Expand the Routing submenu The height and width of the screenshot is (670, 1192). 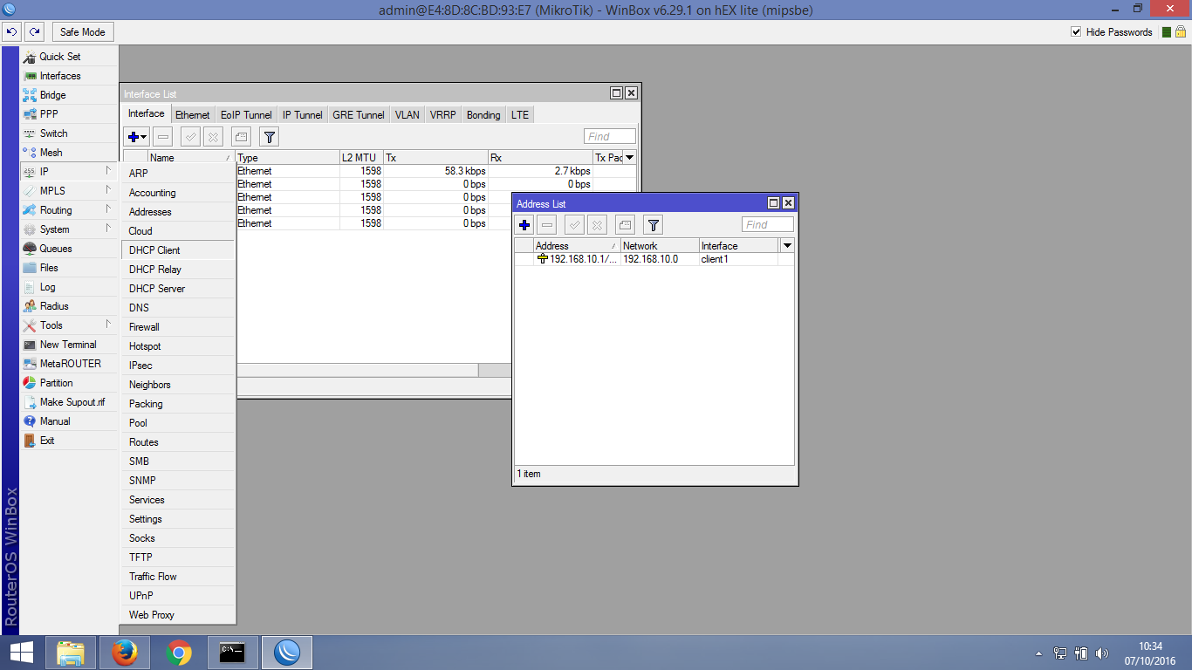click(68, 210)
